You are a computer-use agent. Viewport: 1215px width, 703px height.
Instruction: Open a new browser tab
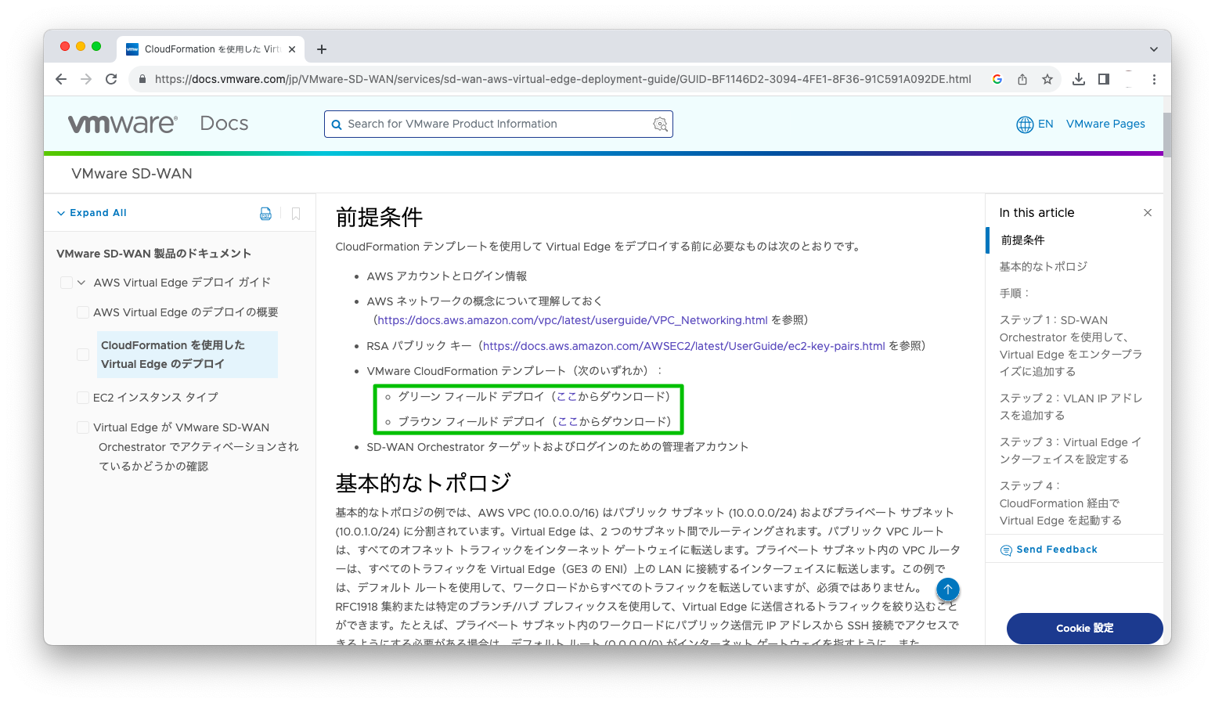point(321,49)
